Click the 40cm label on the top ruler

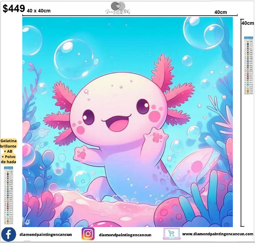pyautogui.click(x=221, y=12)
